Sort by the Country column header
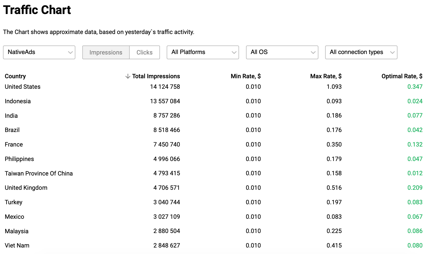This screenshot has height=254, width=429. point(15,76)
